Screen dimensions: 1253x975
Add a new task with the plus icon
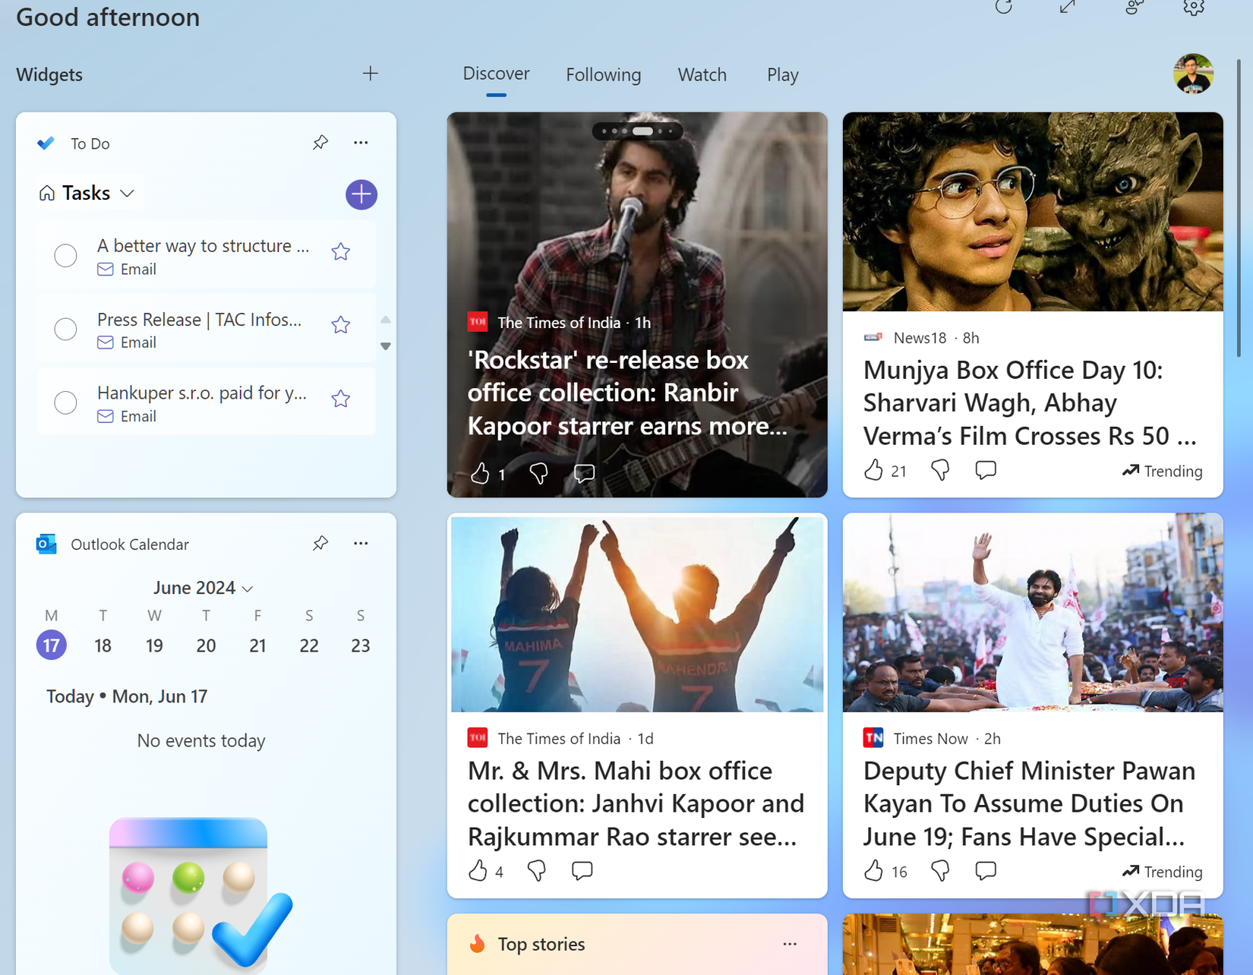(361, 194)
